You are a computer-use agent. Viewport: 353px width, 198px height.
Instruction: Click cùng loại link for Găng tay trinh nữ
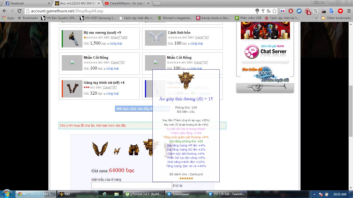[112, 94]
